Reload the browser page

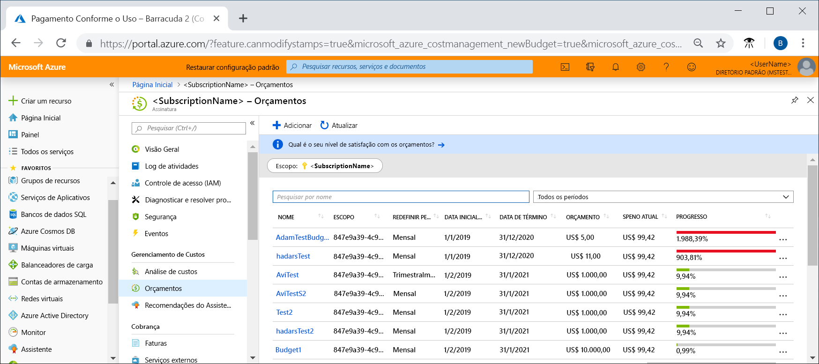click(x=61, y=43)
